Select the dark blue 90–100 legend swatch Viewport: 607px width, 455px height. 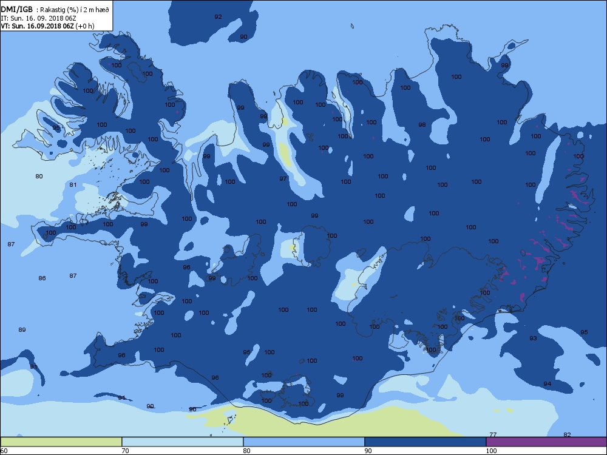(425, 442)
